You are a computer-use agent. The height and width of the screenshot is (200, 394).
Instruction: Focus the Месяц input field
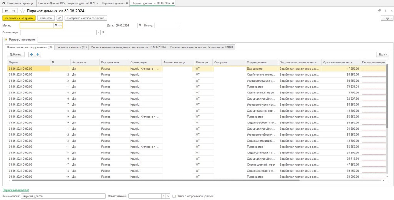coord(37,25)
